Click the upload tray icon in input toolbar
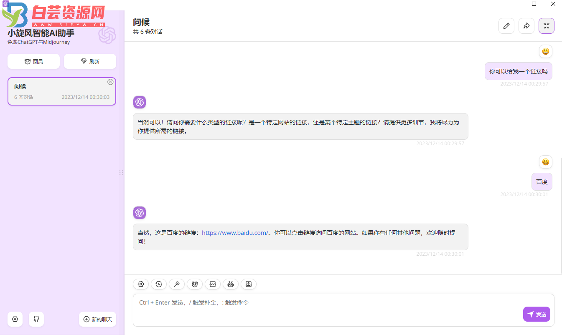Viewport: 562px width, 335px height. pos(249,284)
